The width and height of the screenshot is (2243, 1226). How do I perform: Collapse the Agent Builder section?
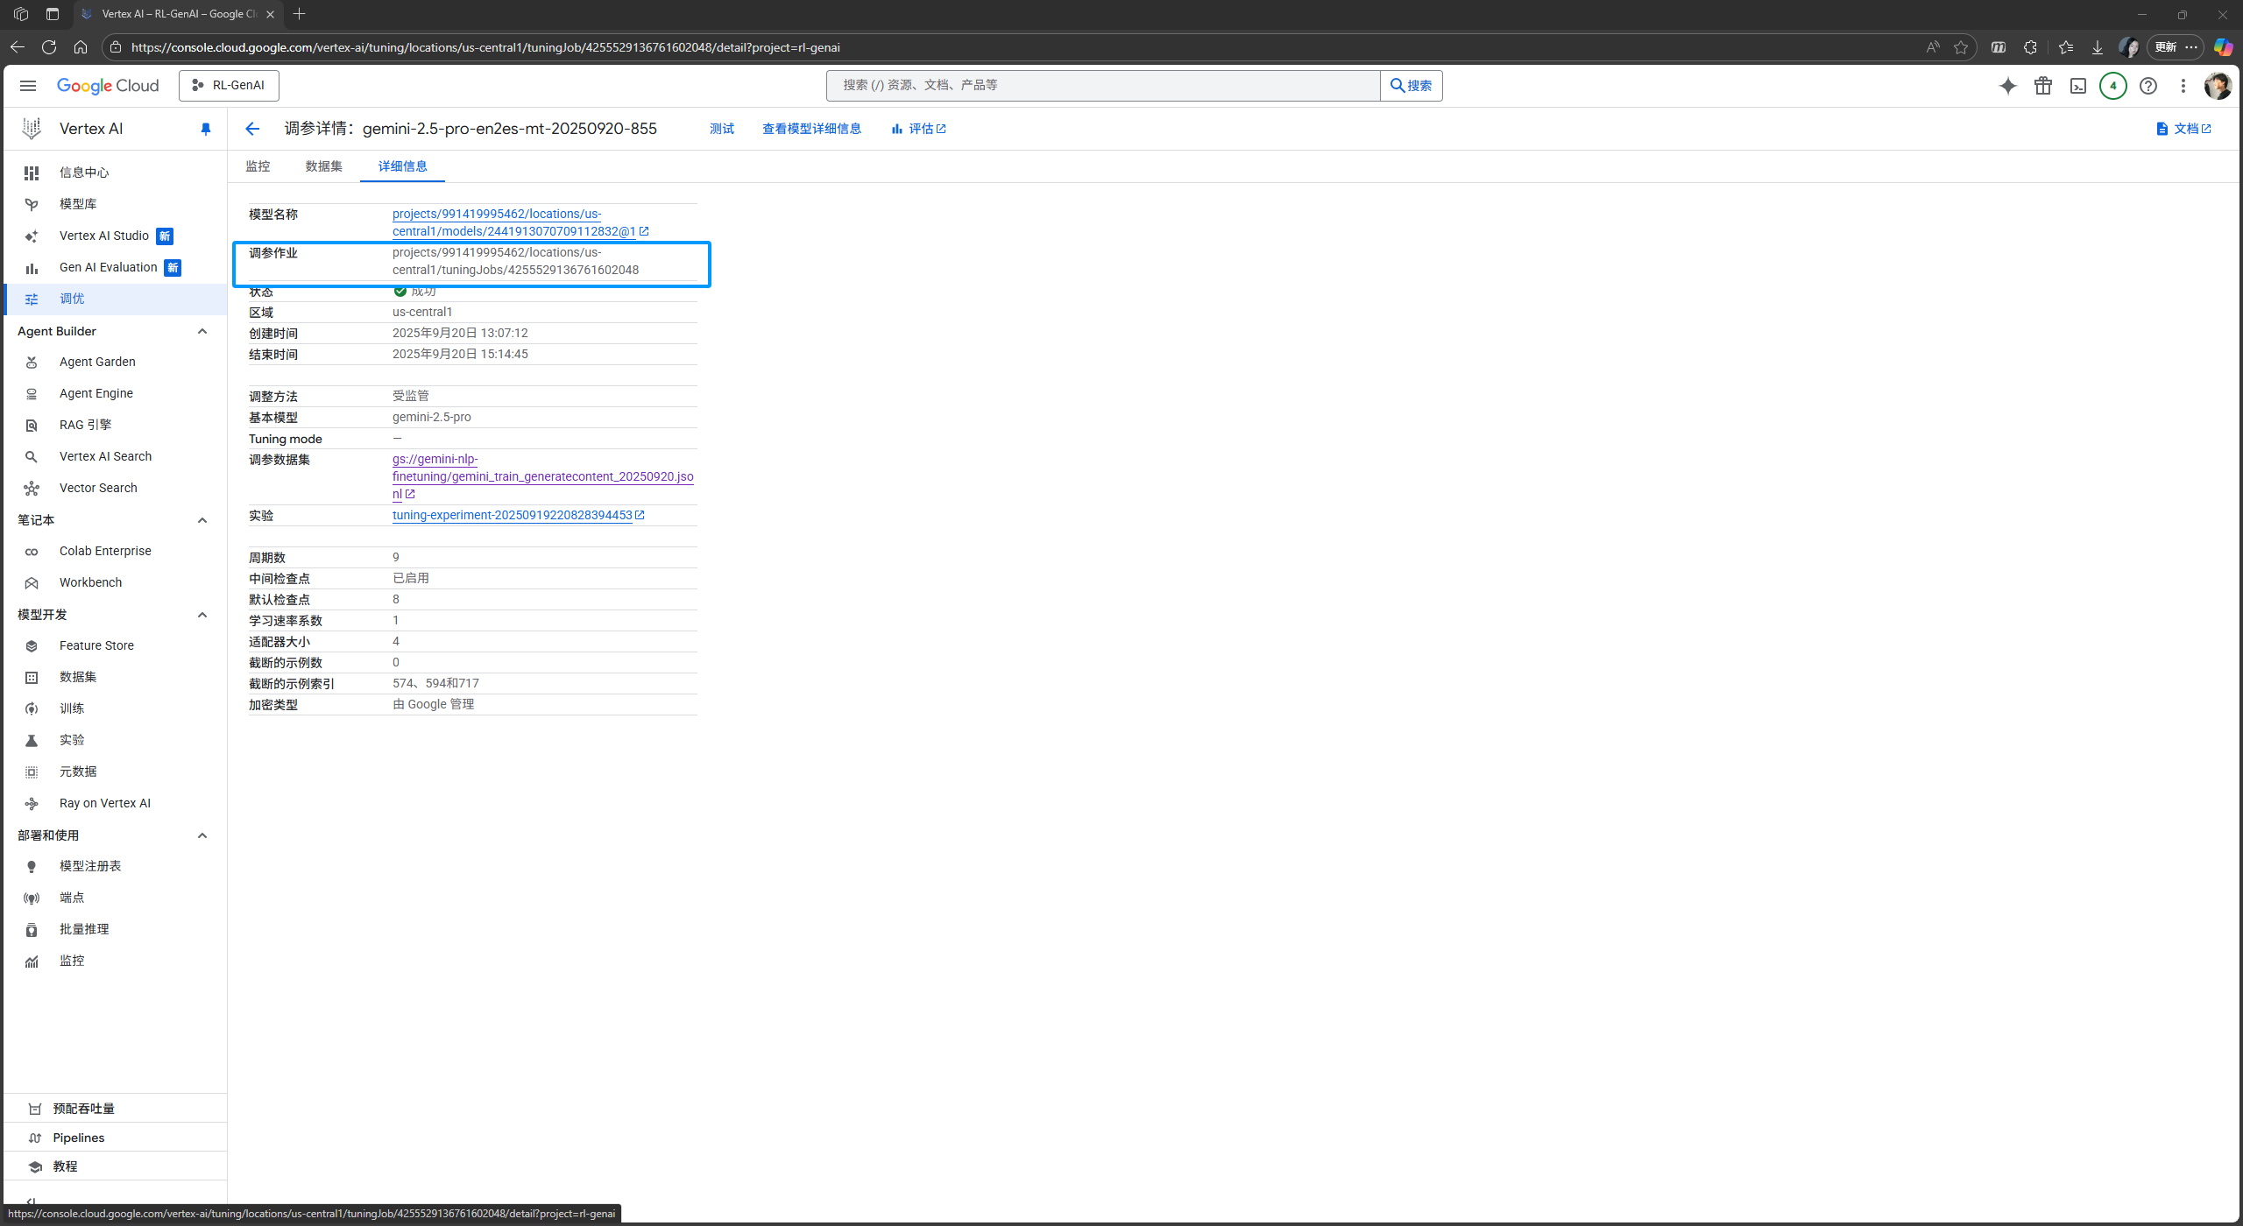click(202, 331)
